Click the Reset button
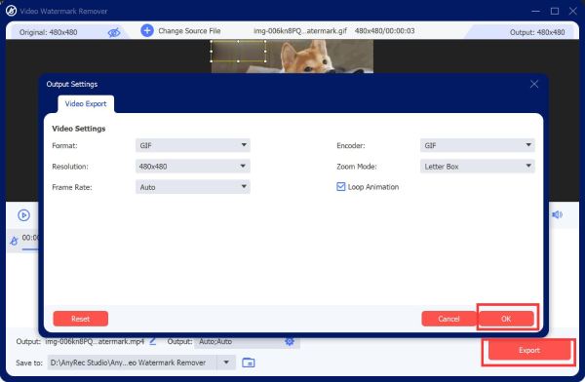This screenshot has width=585, height=382. coord(81,319)
